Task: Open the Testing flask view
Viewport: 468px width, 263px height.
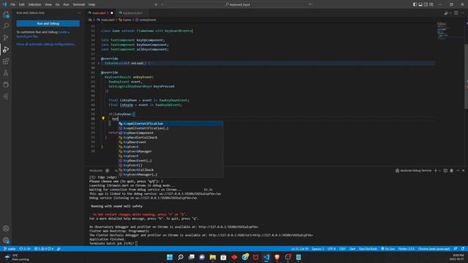Action: (x=6, y=73)
